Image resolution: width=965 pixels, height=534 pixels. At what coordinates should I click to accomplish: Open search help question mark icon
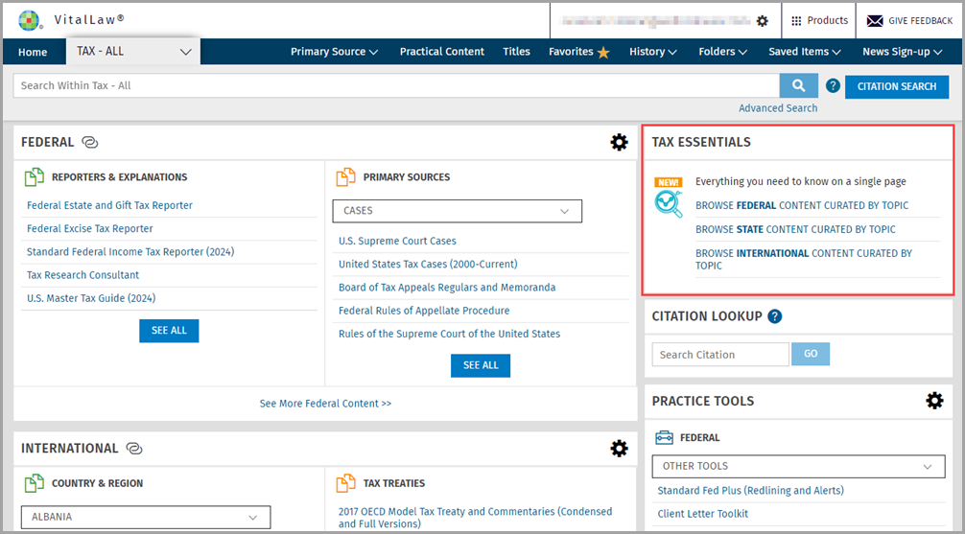tap(833, 85)
